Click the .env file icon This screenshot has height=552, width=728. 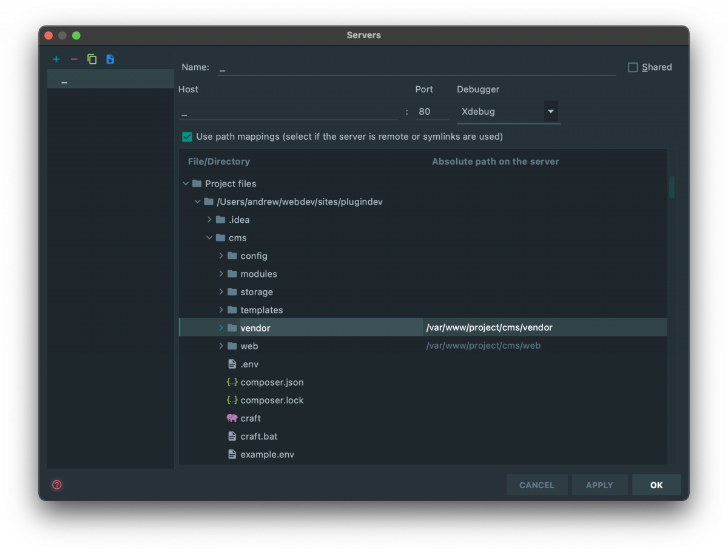pyautogui.click(x=232, y=364)
